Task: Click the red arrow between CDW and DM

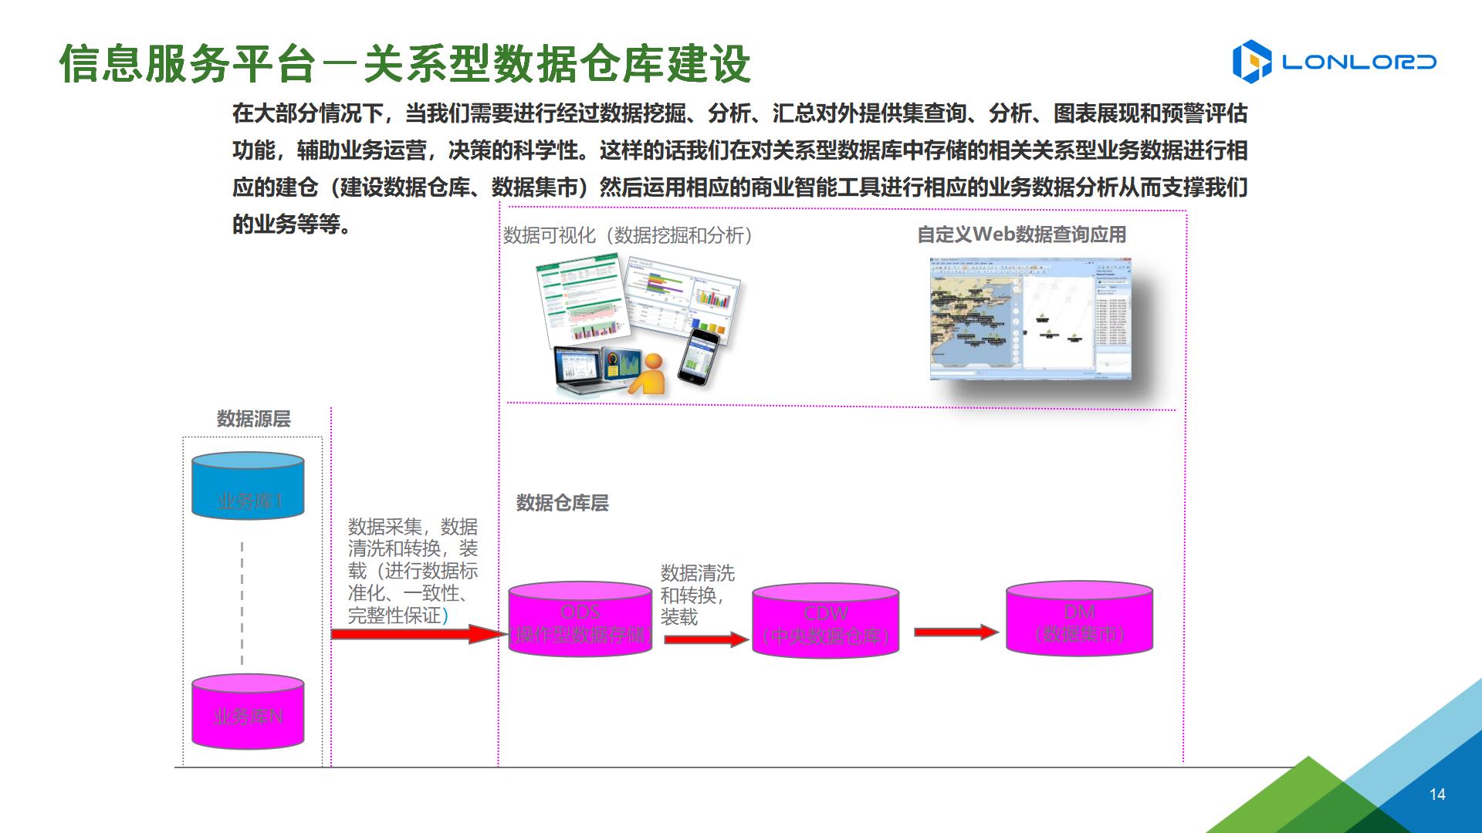Action: pyautogui.click(x=956, y=632)
